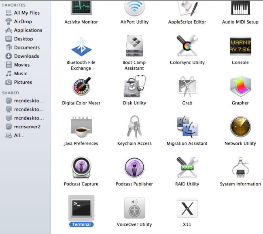263x234 pixels.
Task: Click the DigitalColor Meter label
Action: (81, 103)
